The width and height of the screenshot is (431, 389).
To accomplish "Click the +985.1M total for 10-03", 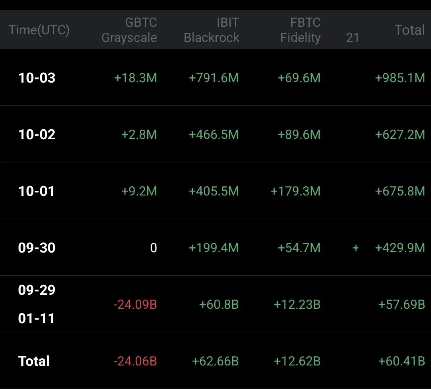I will (400, 78).
